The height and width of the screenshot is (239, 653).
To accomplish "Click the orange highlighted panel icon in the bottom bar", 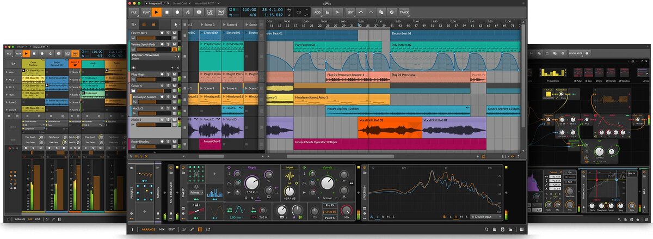I will (x=200, y=229).
